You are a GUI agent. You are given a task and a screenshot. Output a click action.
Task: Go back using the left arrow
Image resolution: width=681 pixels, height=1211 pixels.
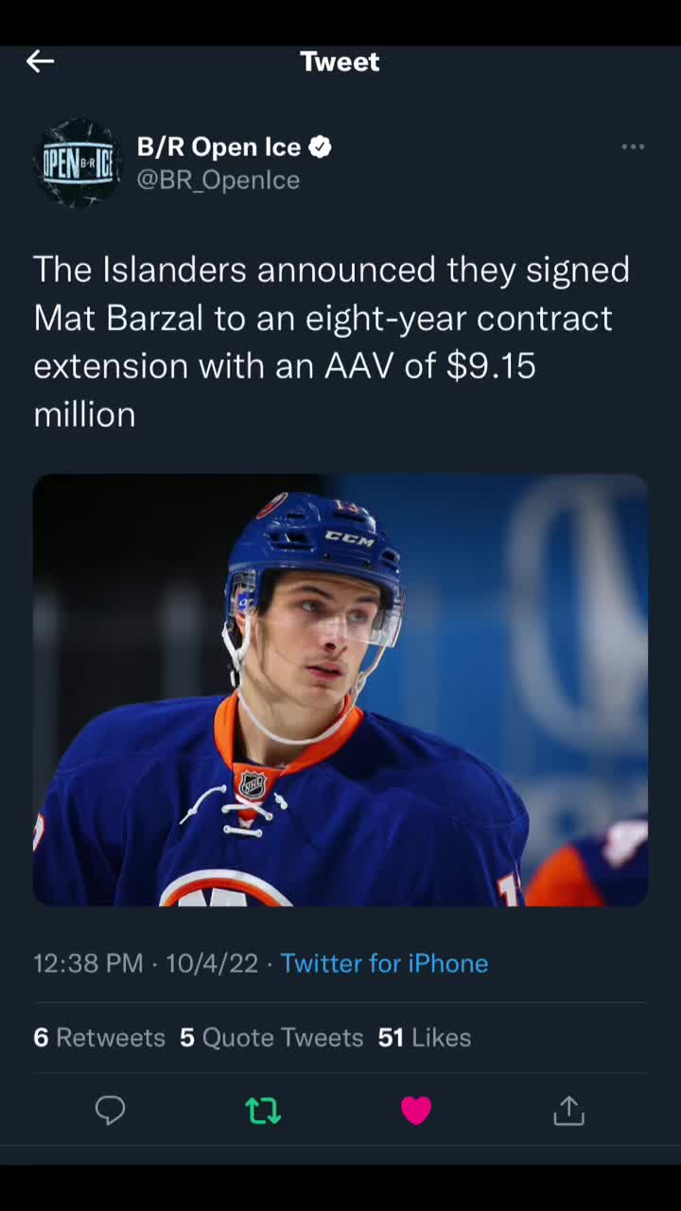(x=40, y=61)
